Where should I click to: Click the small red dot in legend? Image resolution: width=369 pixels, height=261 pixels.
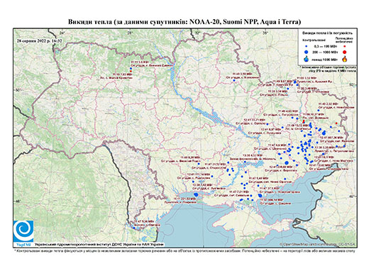pos(344,46)
